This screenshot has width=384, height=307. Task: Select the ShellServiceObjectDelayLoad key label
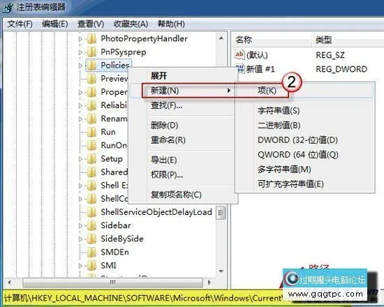[x=156, y=212]
